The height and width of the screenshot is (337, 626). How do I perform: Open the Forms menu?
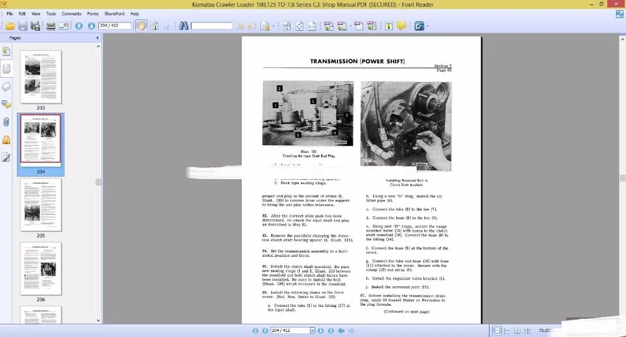[x=93, y=14]
